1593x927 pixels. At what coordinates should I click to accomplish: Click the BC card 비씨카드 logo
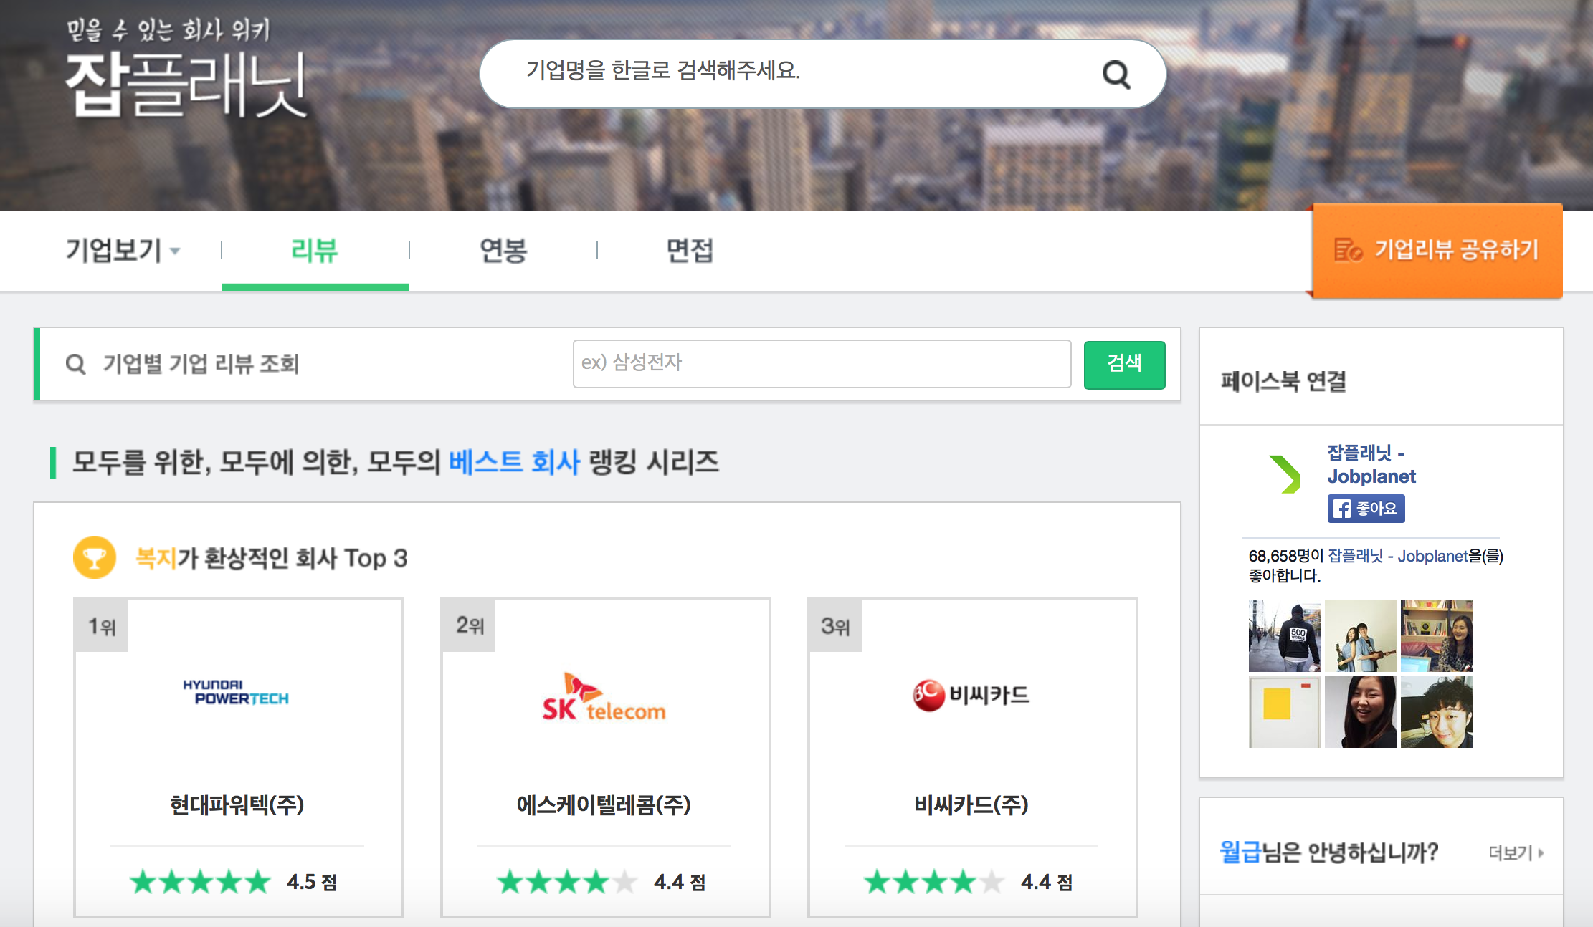[x=971, y=695]
